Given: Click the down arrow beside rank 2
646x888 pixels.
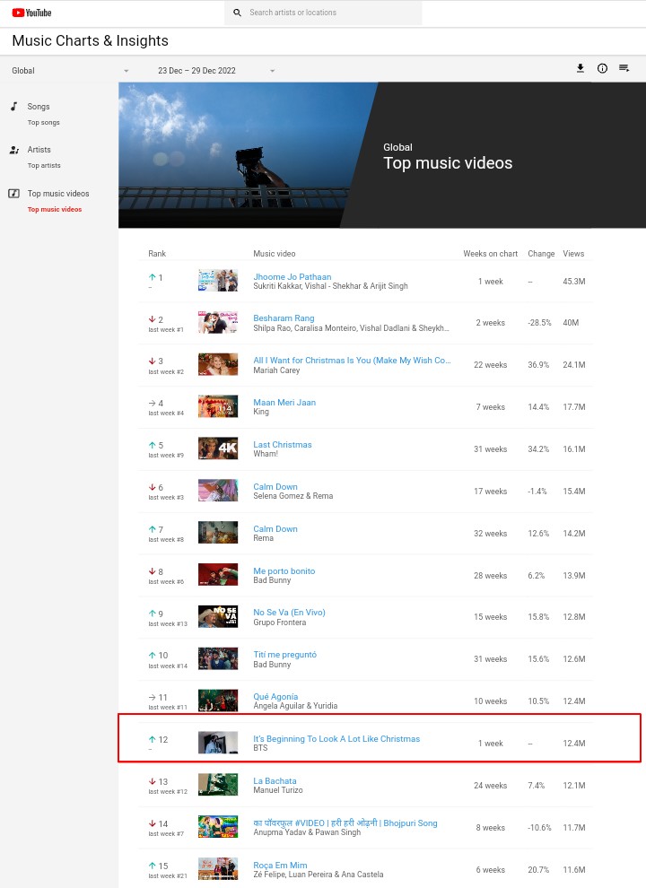Looking at the screenshot, I should [x=152, y=319].
